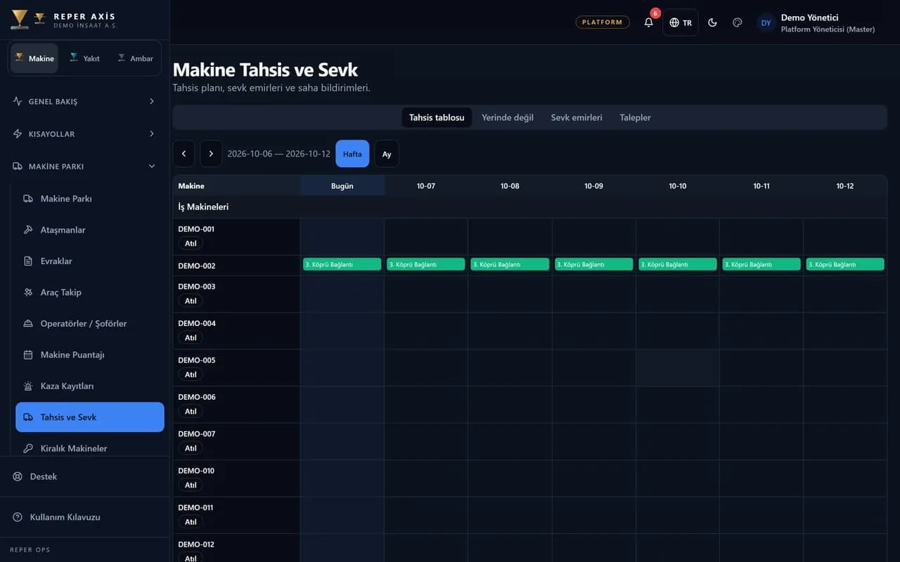Click the Makine Puantajı calendar icon

click(x=28, y=355)
